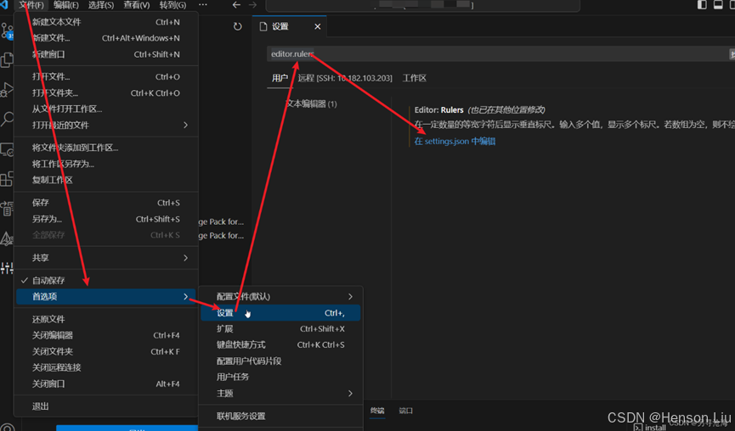Image resolution: width=735 pixels, height=431 pixels.
Task: Expand the 共享 submenu arrow
Action: 185,258
